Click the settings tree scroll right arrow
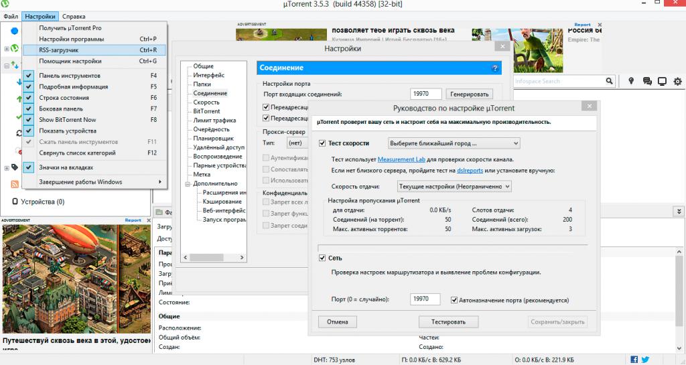 tap(241, 257)
